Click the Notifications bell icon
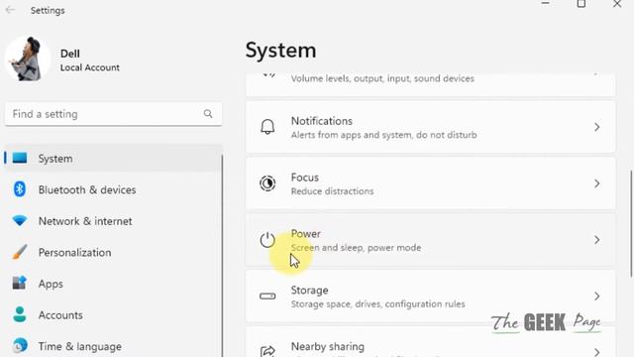Screen dimensions: 634x357 coord(267,127)
